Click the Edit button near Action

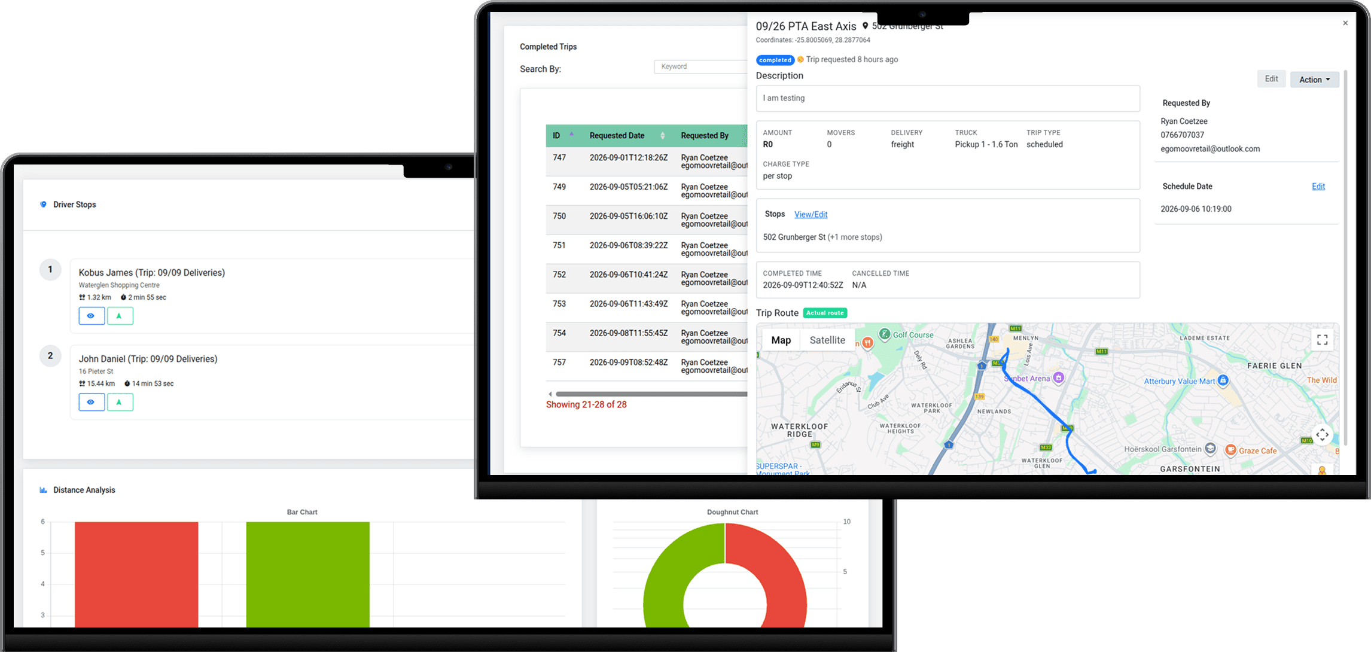point(1271,79)
